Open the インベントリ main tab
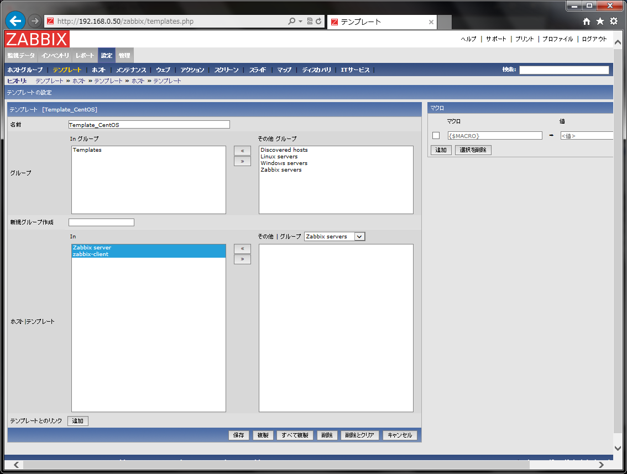 (x=55, y=56)
